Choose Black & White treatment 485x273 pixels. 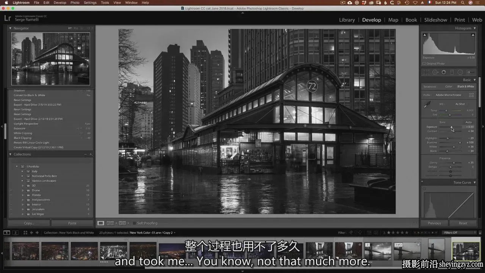[466, 86]
